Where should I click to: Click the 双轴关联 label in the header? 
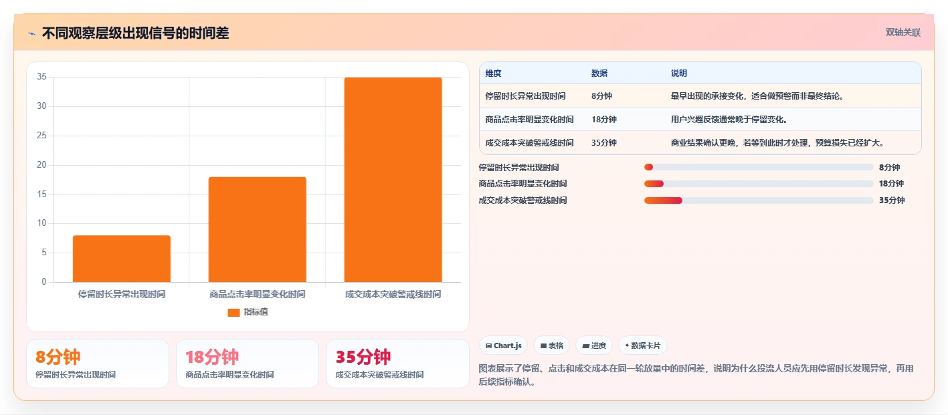(x=903, y=32)
